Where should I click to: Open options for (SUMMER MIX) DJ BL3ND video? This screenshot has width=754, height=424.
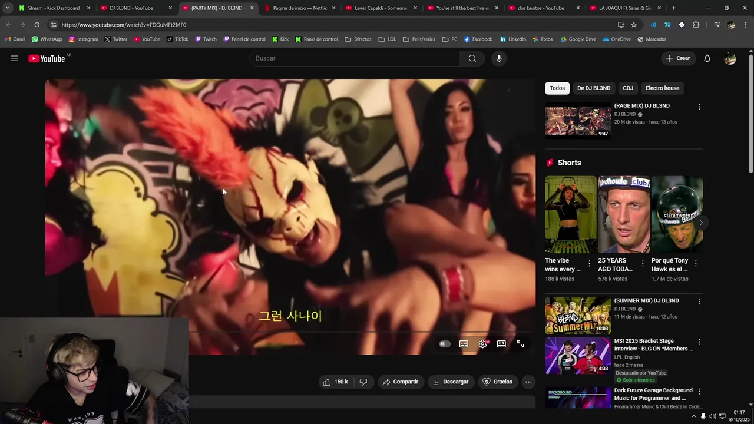(700, 302)
